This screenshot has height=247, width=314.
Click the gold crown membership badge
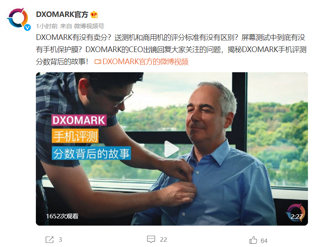(94, 15)
